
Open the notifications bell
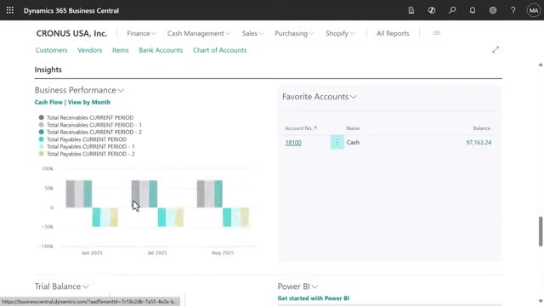(473, 10)
